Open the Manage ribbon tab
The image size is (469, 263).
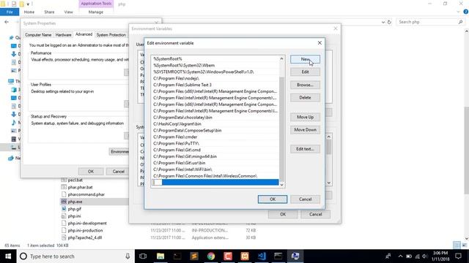96,12
